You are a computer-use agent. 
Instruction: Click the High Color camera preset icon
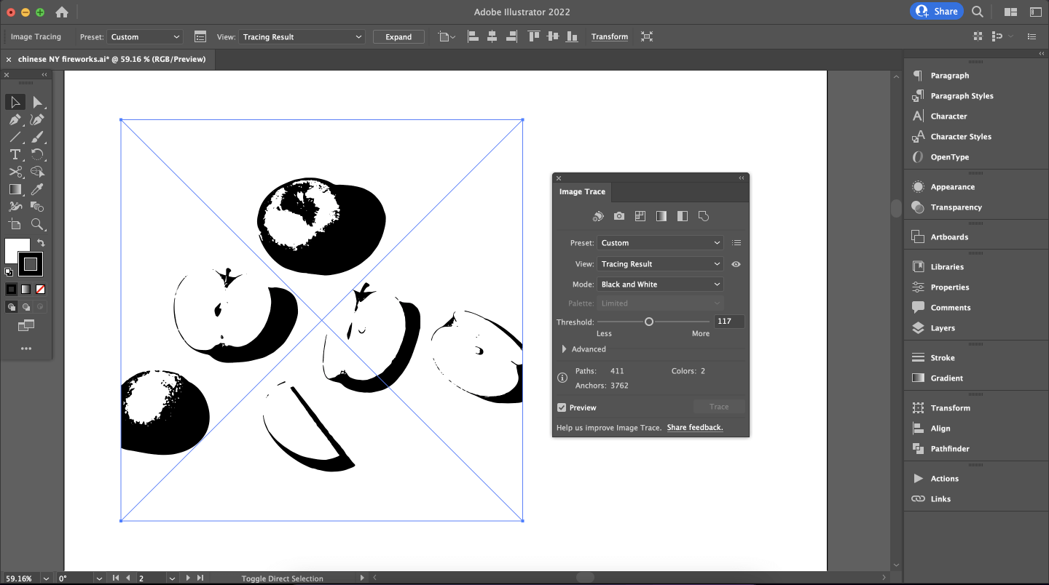point(619,216)
